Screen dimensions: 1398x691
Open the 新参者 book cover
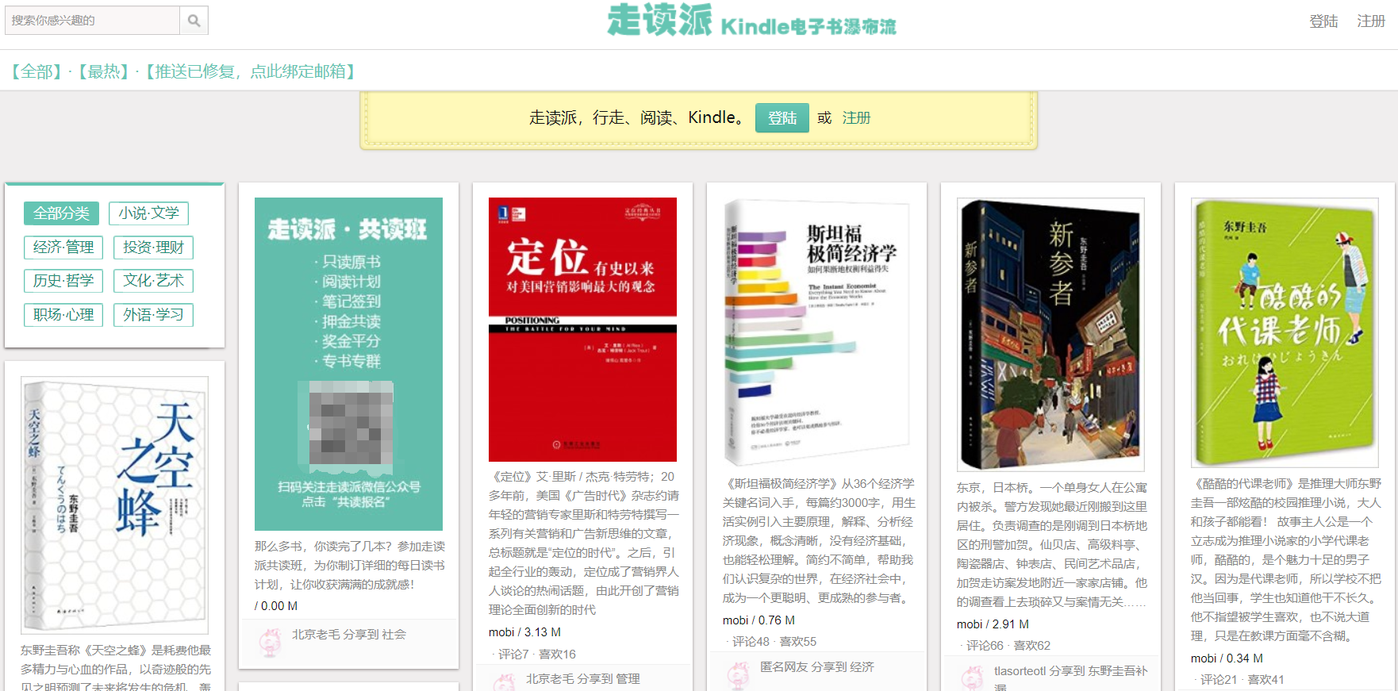pos(1050,335)
